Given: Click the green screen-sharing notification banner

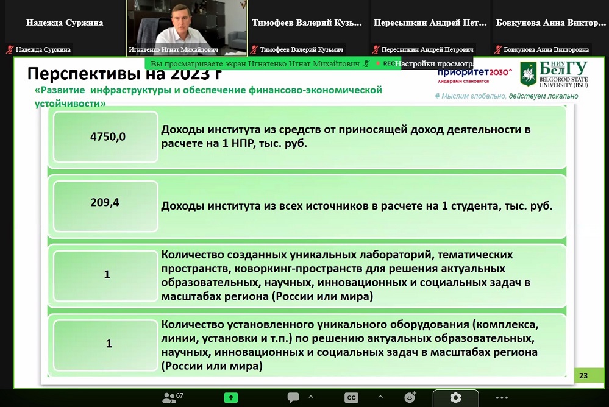Looking at the screenshot, I should click(x=256, y=63).
